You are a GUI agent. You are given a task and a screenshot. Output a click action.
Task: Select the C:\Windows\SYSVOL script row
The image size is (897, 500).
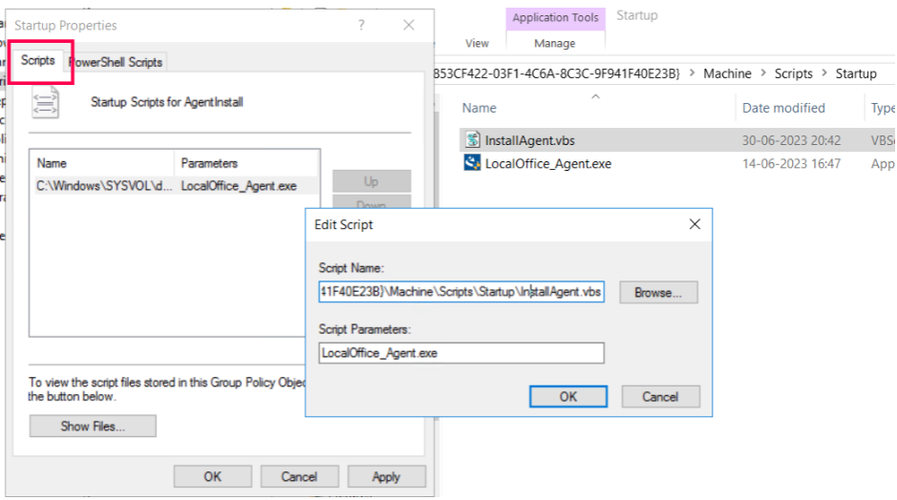(176, 186)
